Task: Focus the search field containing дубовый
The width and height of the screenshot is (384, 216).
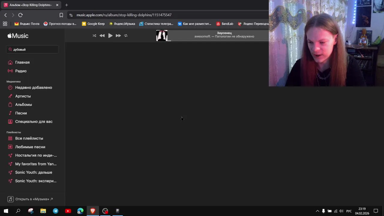Action: tap(32, 49)
